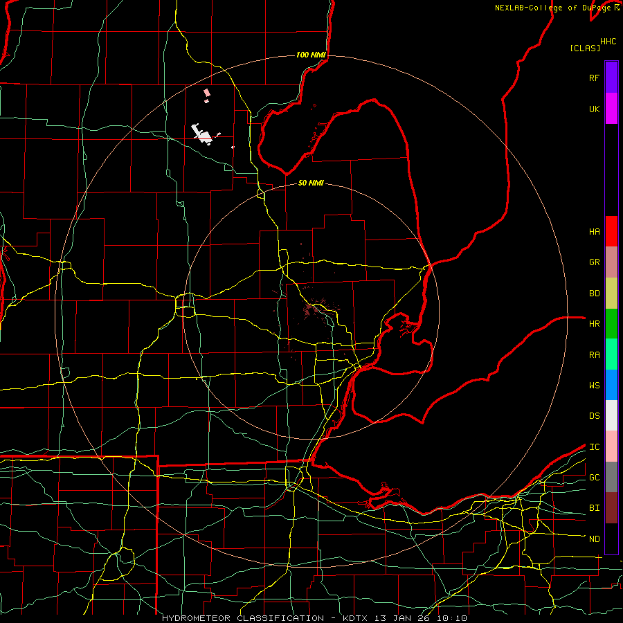
Task: Select the BD yellow legend color block
Action: coord(611,293)
